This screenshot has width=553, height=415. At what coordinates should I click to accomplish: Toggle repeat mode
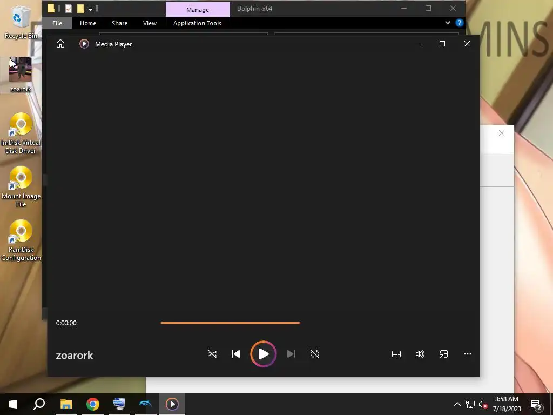coord(315,354)
